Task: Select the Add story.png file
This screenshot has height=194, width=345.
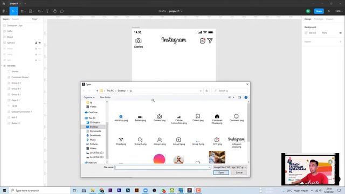Action: pos(121,118)
